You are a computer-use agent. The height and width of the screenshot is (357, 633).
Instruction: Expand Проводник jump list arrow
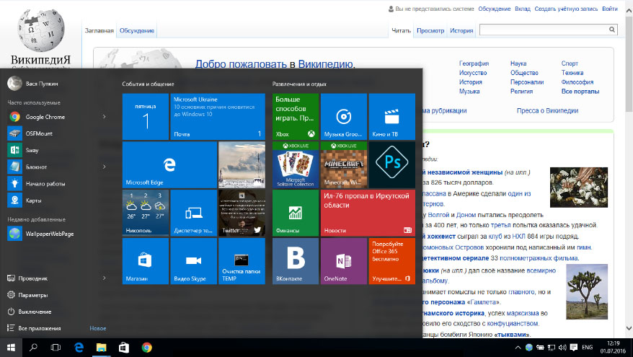coord(104,278)
